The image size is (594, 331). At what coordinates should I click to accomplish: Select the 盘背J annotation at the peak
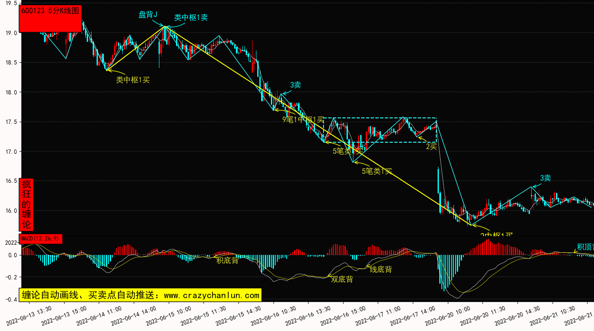(148, 15)
